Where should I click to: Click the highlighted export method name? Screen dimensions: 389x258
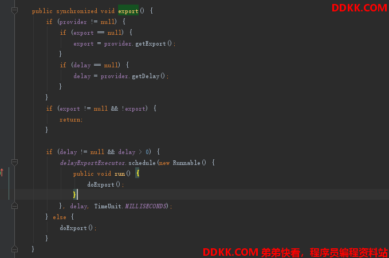coord(128,11)
